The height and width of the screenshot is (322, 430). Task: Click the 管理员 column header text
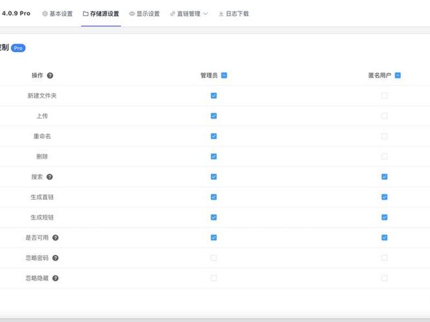[209, 75]
